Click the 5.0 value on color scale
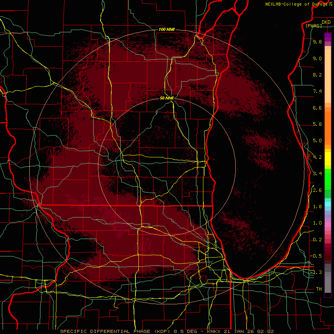This screenshot has width=334, height=334. 317,141
